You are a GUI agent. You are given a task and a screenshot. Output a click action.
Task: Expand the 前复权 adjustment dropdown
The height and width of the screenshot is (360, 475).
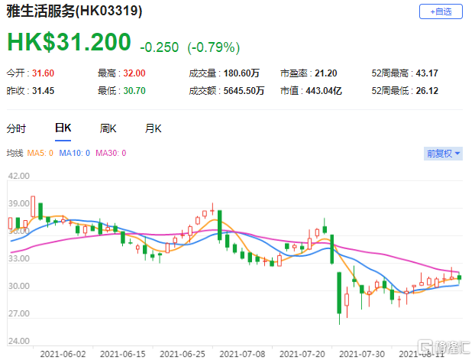coord(443,154)
